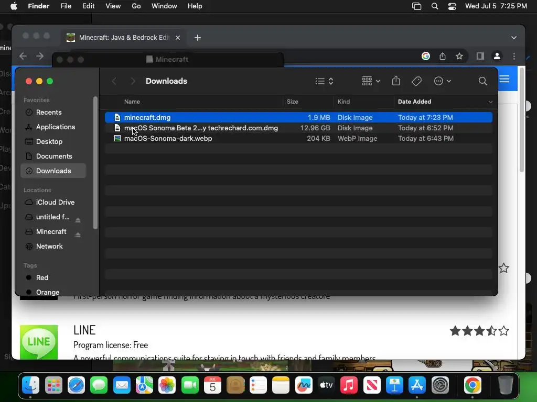
Task: Click the LINE app thumbnail
Action: click(x=39, y=342)
